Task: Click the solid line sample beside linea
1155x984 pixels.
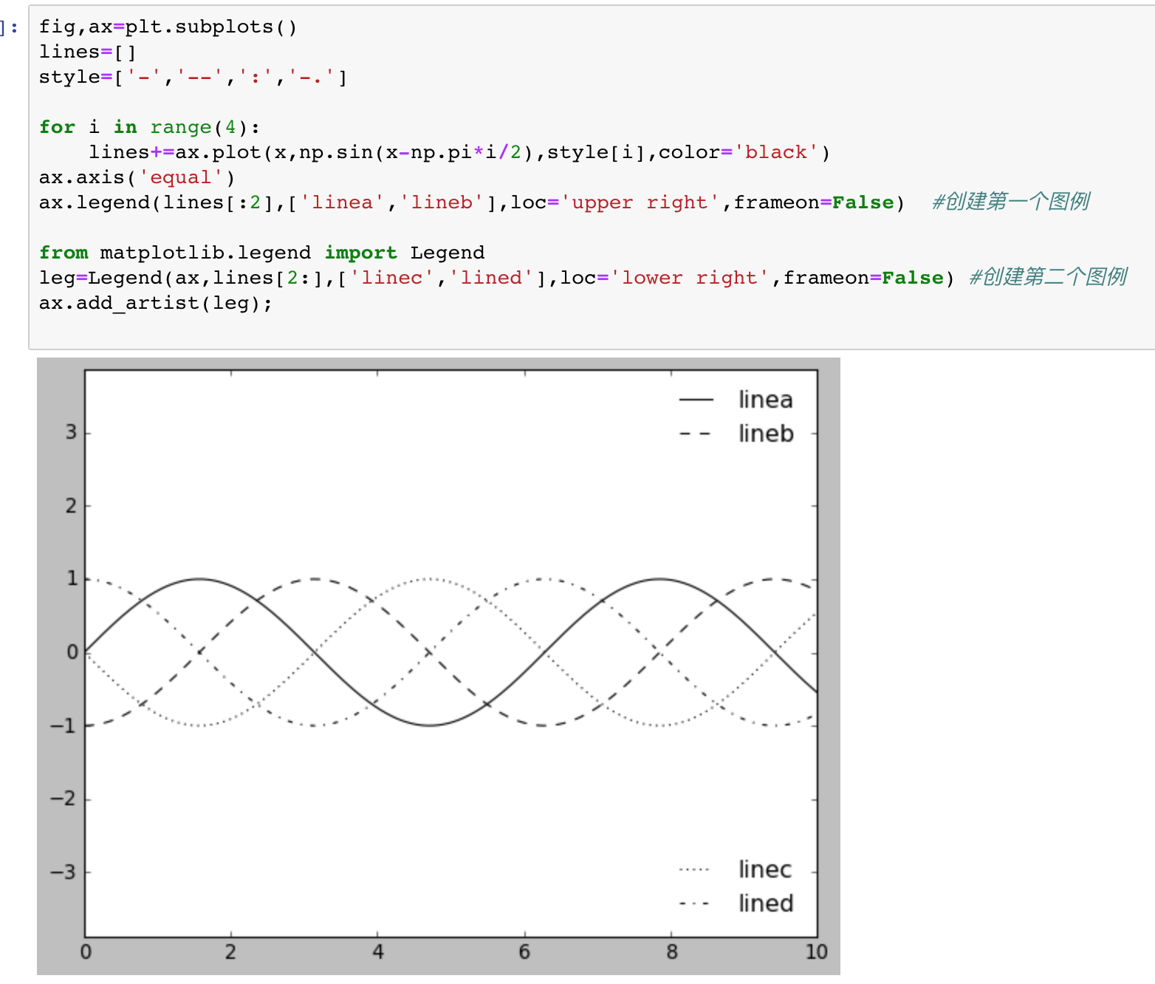Action: click(x=697, y=399)
